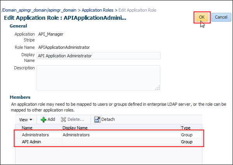Screen dimensions: 233x165
Task: Click Administrators display name cell
Action: click(x=76, y=135)
